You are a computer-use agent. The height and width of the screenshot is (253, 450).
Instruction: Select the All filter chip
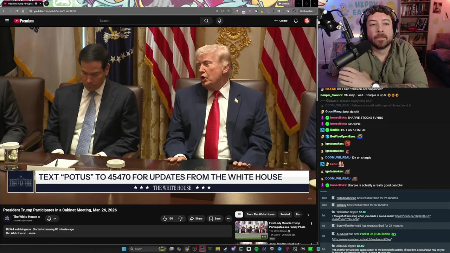pos(239,214)
